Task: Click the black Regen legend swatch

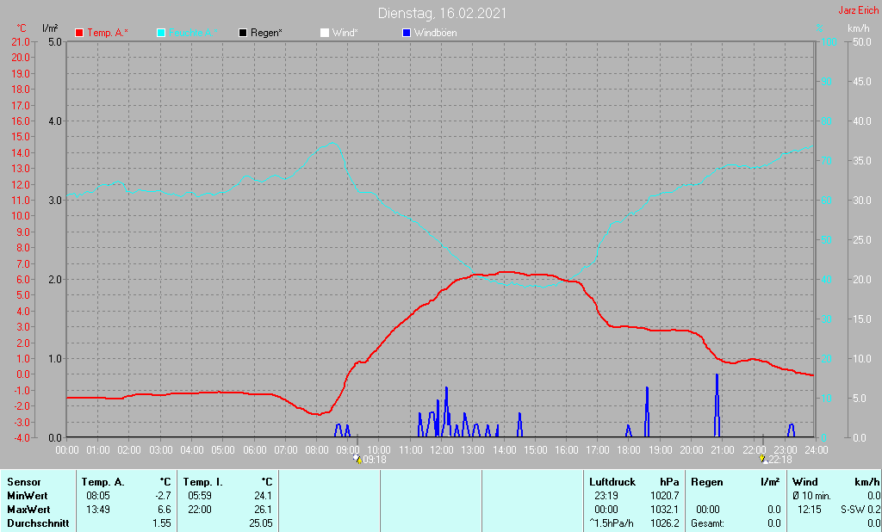Action: [243, 34]
